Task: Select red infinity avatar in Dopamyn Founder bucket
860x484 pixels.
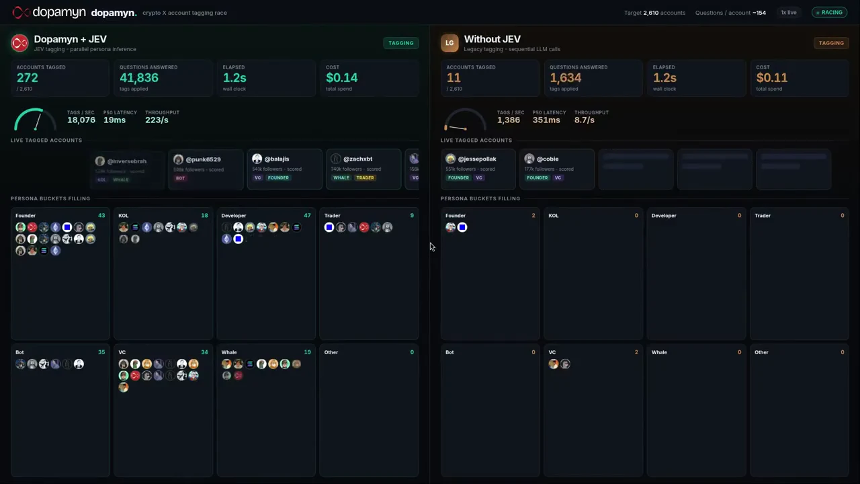Action: pyautogui.click(x=32, y=227)
